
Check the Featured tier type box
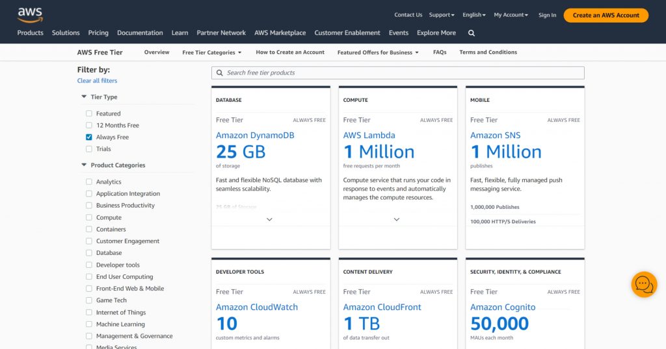88,114
